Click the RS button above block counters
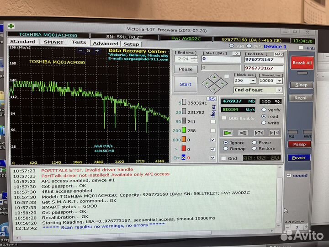The image size is (329, 247). coord(212,98)
